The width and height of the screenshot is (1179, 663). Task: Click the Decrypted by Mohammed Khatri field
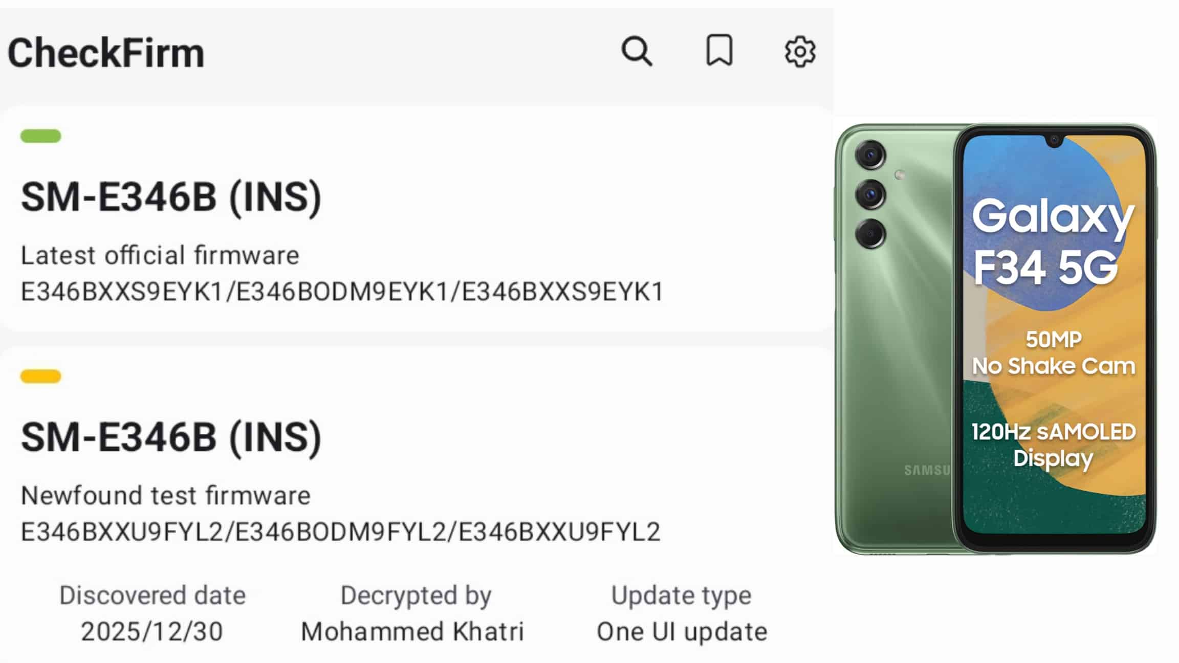point(412,613)
